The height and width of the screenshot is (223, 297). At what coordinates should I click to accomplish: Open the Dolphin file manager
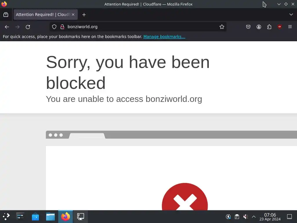click(x=50, y=217)
